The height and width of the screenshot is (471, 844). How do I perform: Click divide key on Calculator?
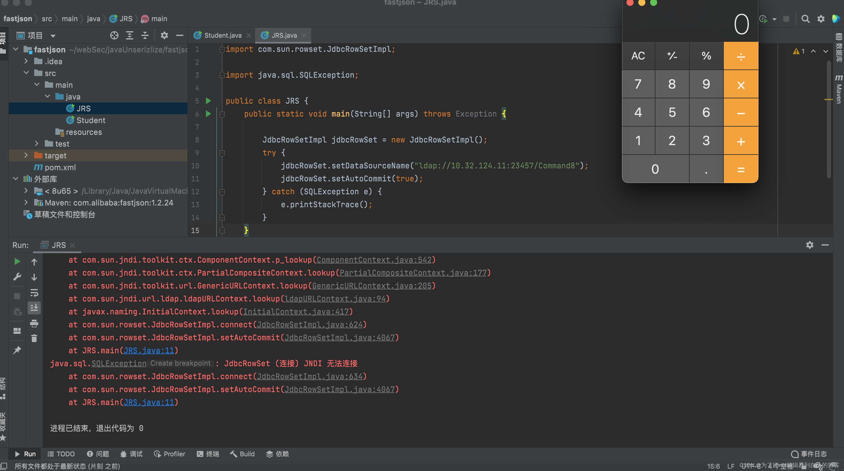741,56
